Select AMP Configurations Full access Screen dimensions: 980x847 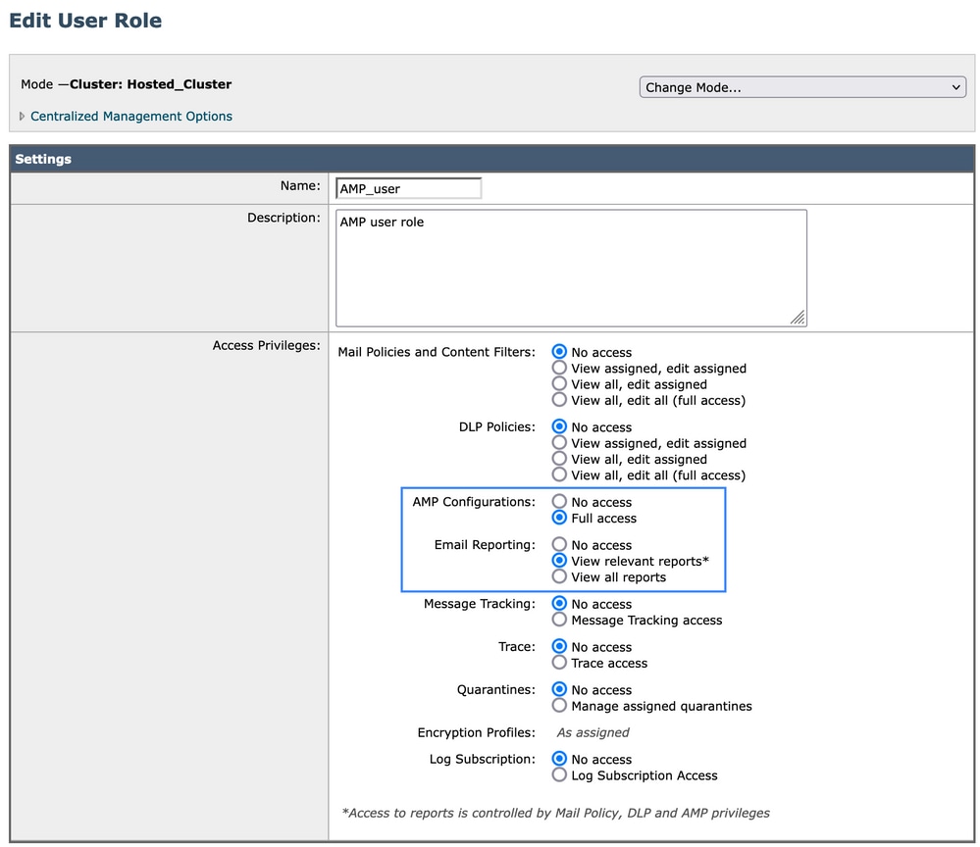[x=559, y=518]
